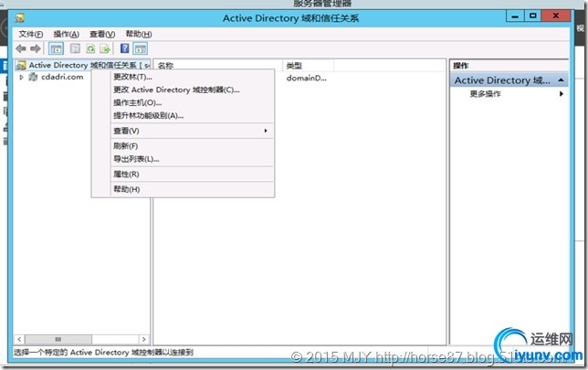Click the Properties toolbar icon

pyautogui.click(x=75, y=48)
